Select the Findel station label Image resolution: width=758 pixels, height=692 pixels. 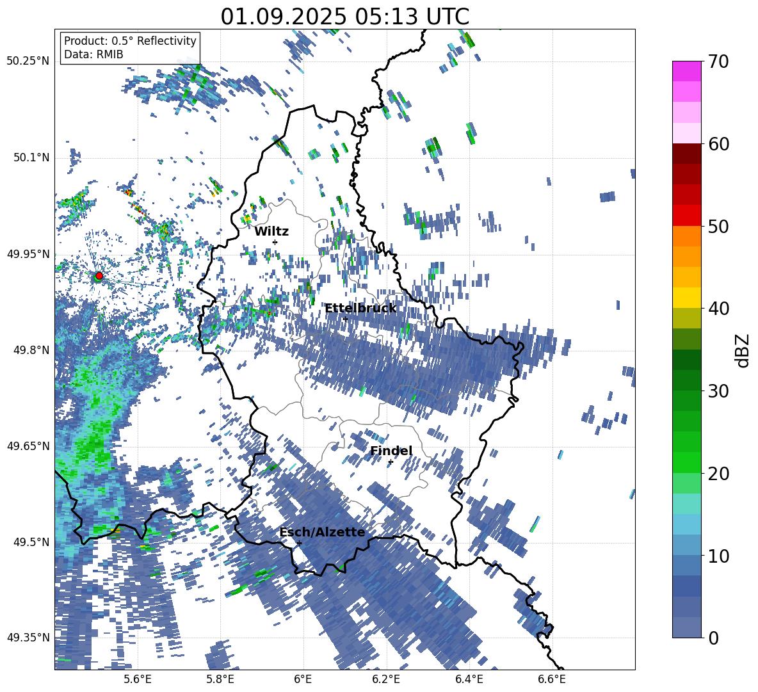[x=391, y=451]
